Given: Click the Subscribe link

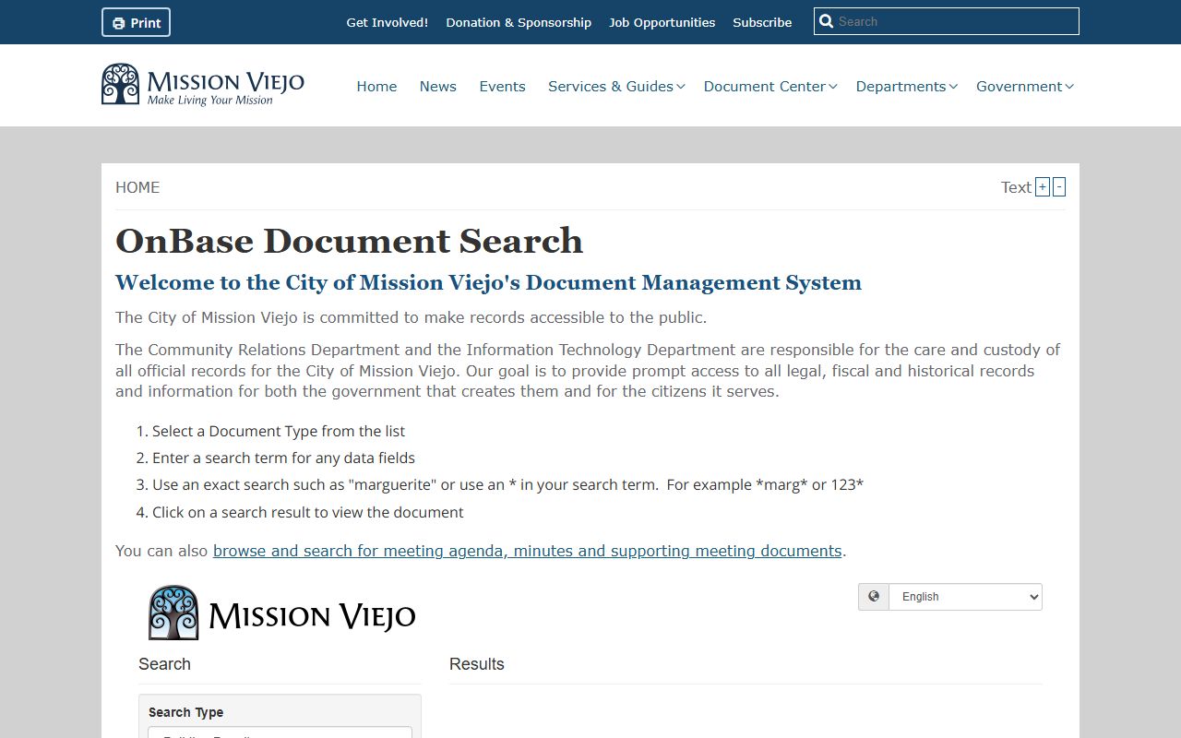Looking at the screenshot, I should pos(762,22).
